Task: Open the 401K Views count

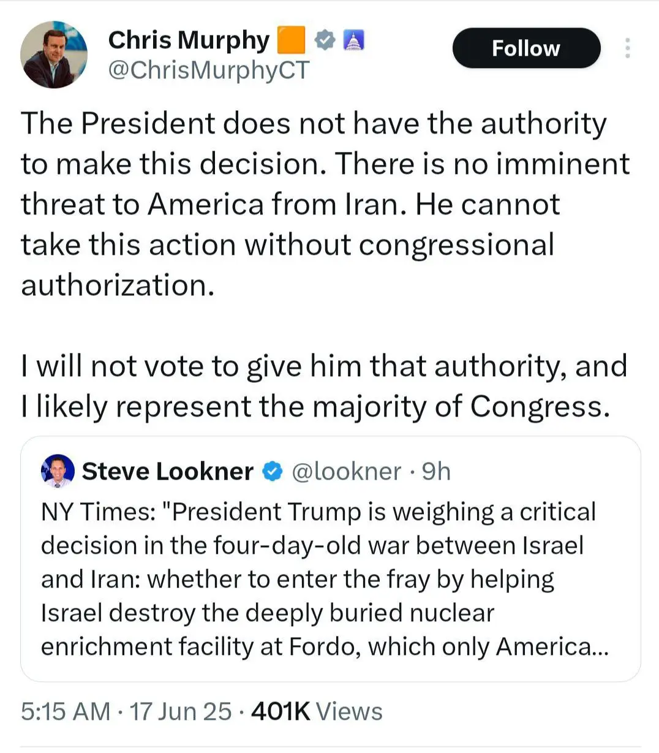Action: click(x=317, y=711)
